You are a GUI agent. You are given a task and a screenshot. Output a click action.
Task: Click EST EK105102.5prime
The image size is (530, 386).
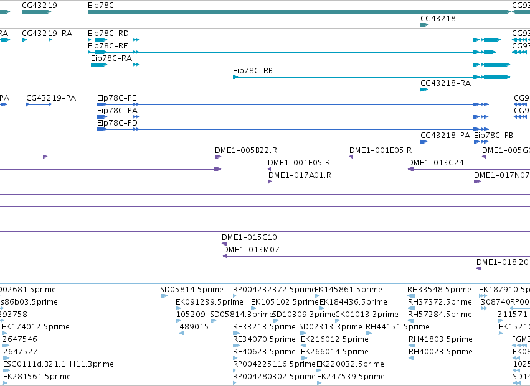coord(253,308)
